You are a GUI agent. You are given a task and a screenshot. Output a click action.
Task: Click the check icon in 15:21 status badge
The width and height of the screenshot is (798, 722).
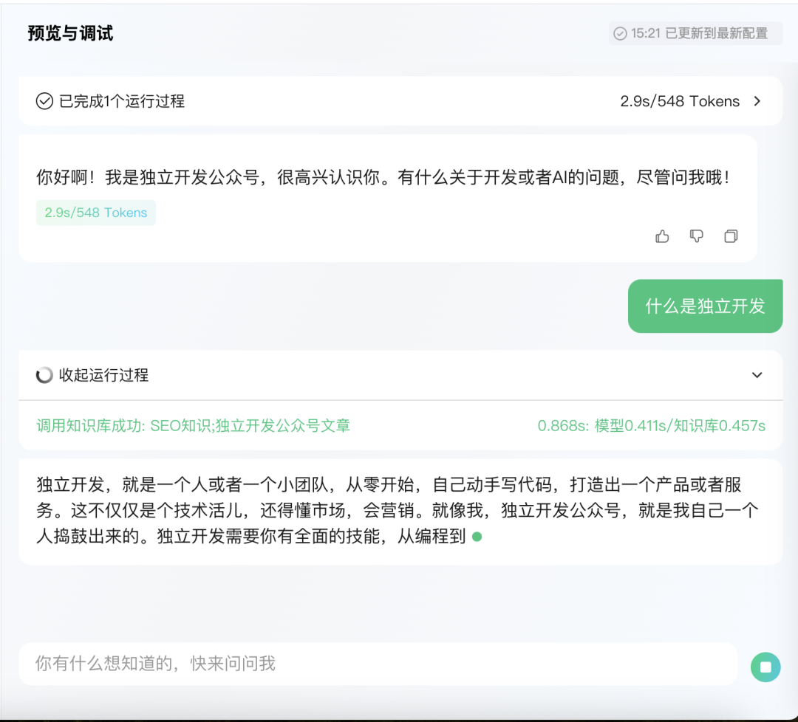(620, 33)
